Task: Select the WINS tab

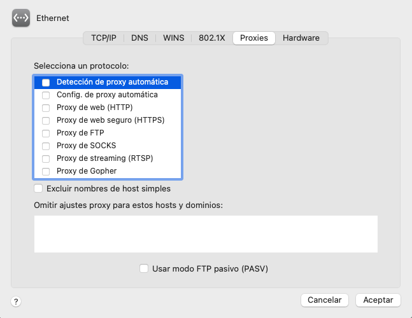Action: point(173,38)
